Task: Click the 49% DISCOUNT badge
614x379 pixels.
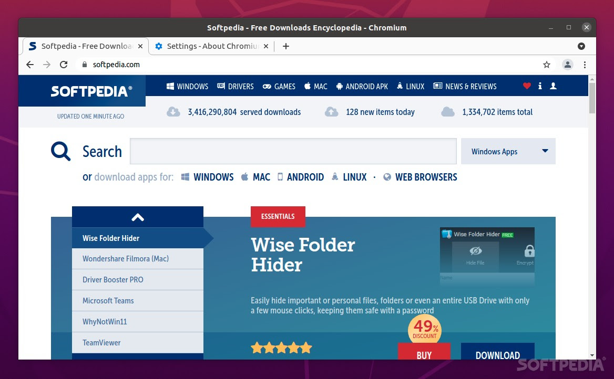Action: [x=425, y=329]
